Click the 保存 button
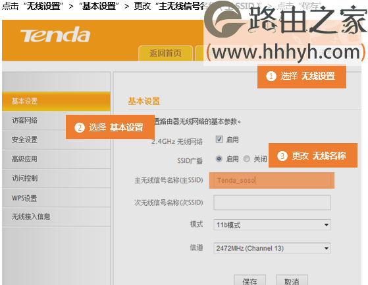The height and width of the screenshot is (285, 368). [x=250, y=280]
